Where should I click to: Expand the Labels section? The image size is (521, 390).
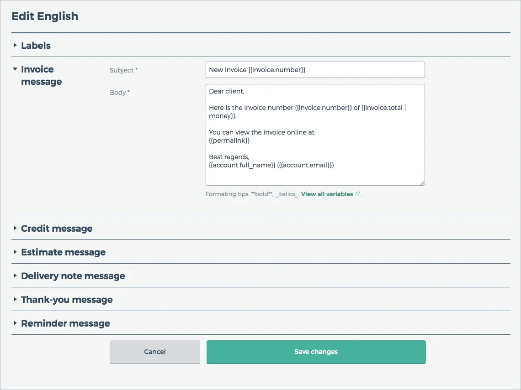tap(36, 45)
